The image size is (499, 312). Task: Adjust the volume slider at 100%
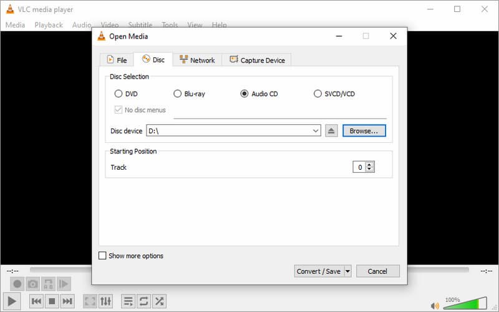click(465, 303)
